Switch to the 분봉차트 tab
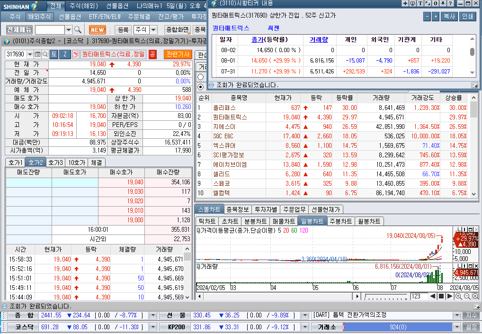Image resolution: width=482 pixels, height=334 pixels. 255,221
